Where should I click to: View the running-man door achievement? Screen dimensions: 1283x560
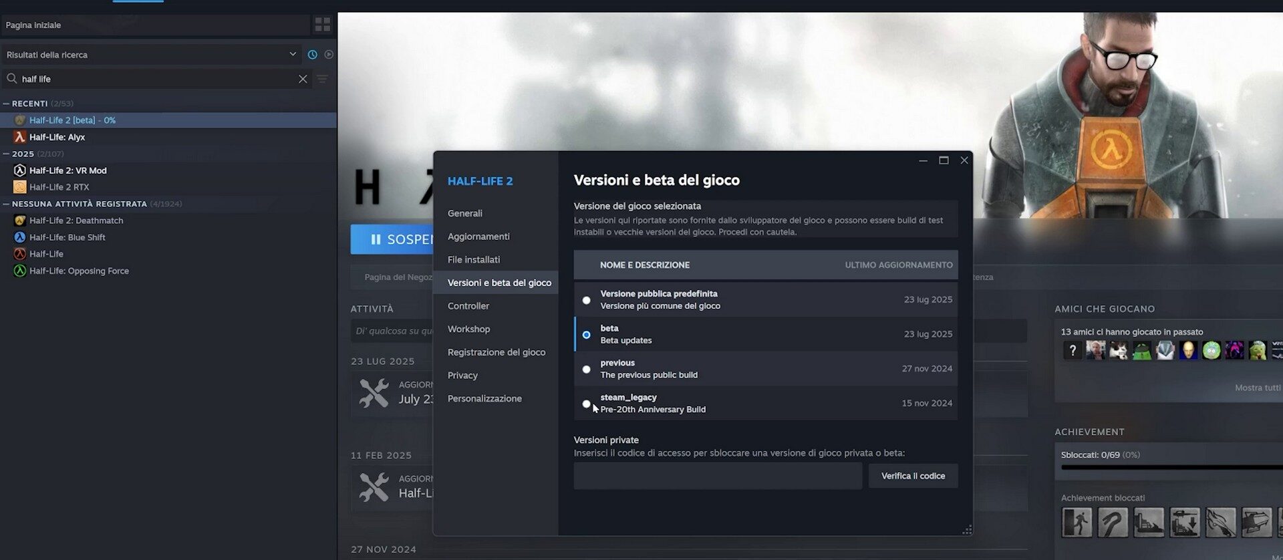click(x=1077, y=523)
